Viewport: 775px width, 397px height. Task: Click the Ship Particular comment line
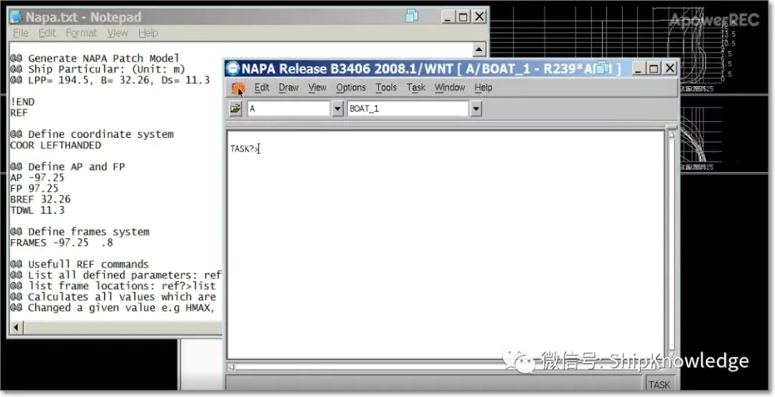click(98, 69)
